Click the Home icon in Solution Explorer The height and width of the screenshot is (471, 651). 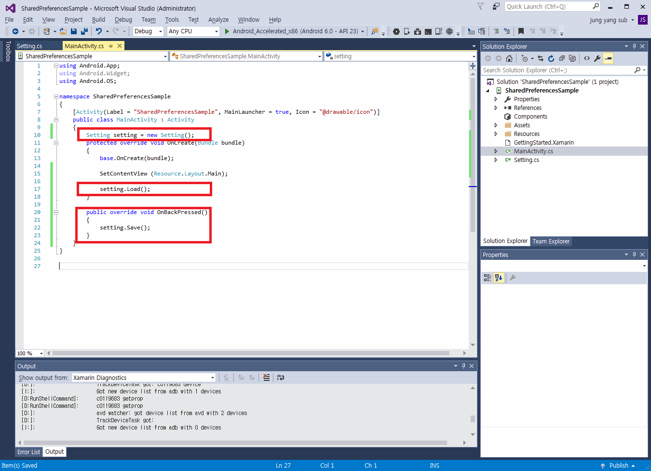(509, 58)
